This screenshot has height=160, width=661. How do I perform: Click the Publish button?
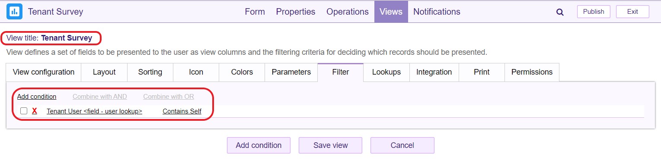(x=594, y=12)
